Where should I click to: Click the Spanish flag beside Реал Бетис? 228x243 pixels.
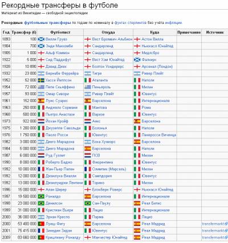click(x=137, y=203)
